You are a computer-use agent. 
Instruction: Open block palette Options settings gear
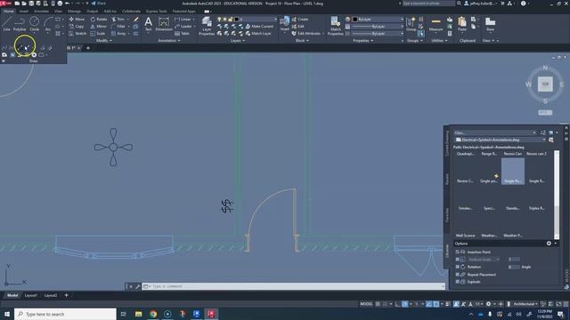tap(549, 244)
